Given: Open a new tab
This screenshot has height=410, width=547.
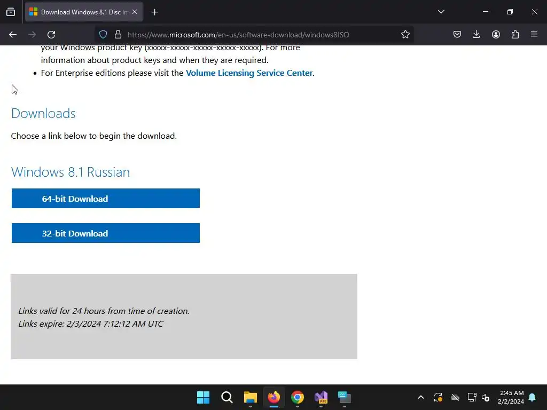Looking at the screenshot, I should (154, 12).
